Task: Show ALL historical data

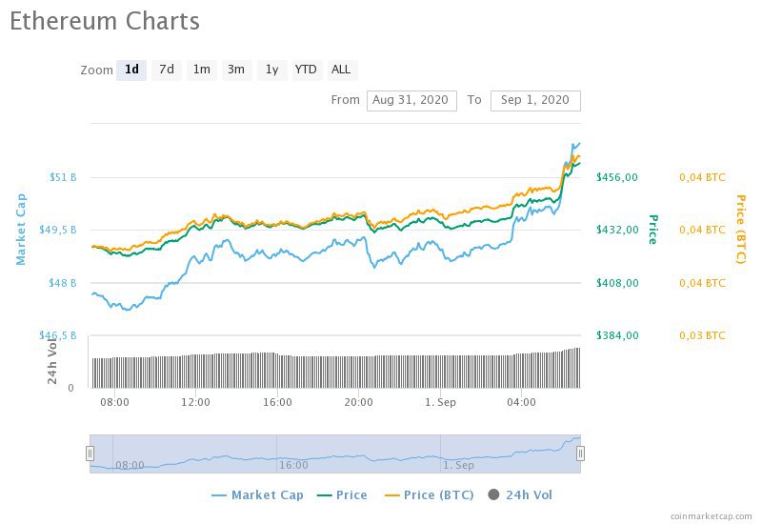Action: [340, 70]
